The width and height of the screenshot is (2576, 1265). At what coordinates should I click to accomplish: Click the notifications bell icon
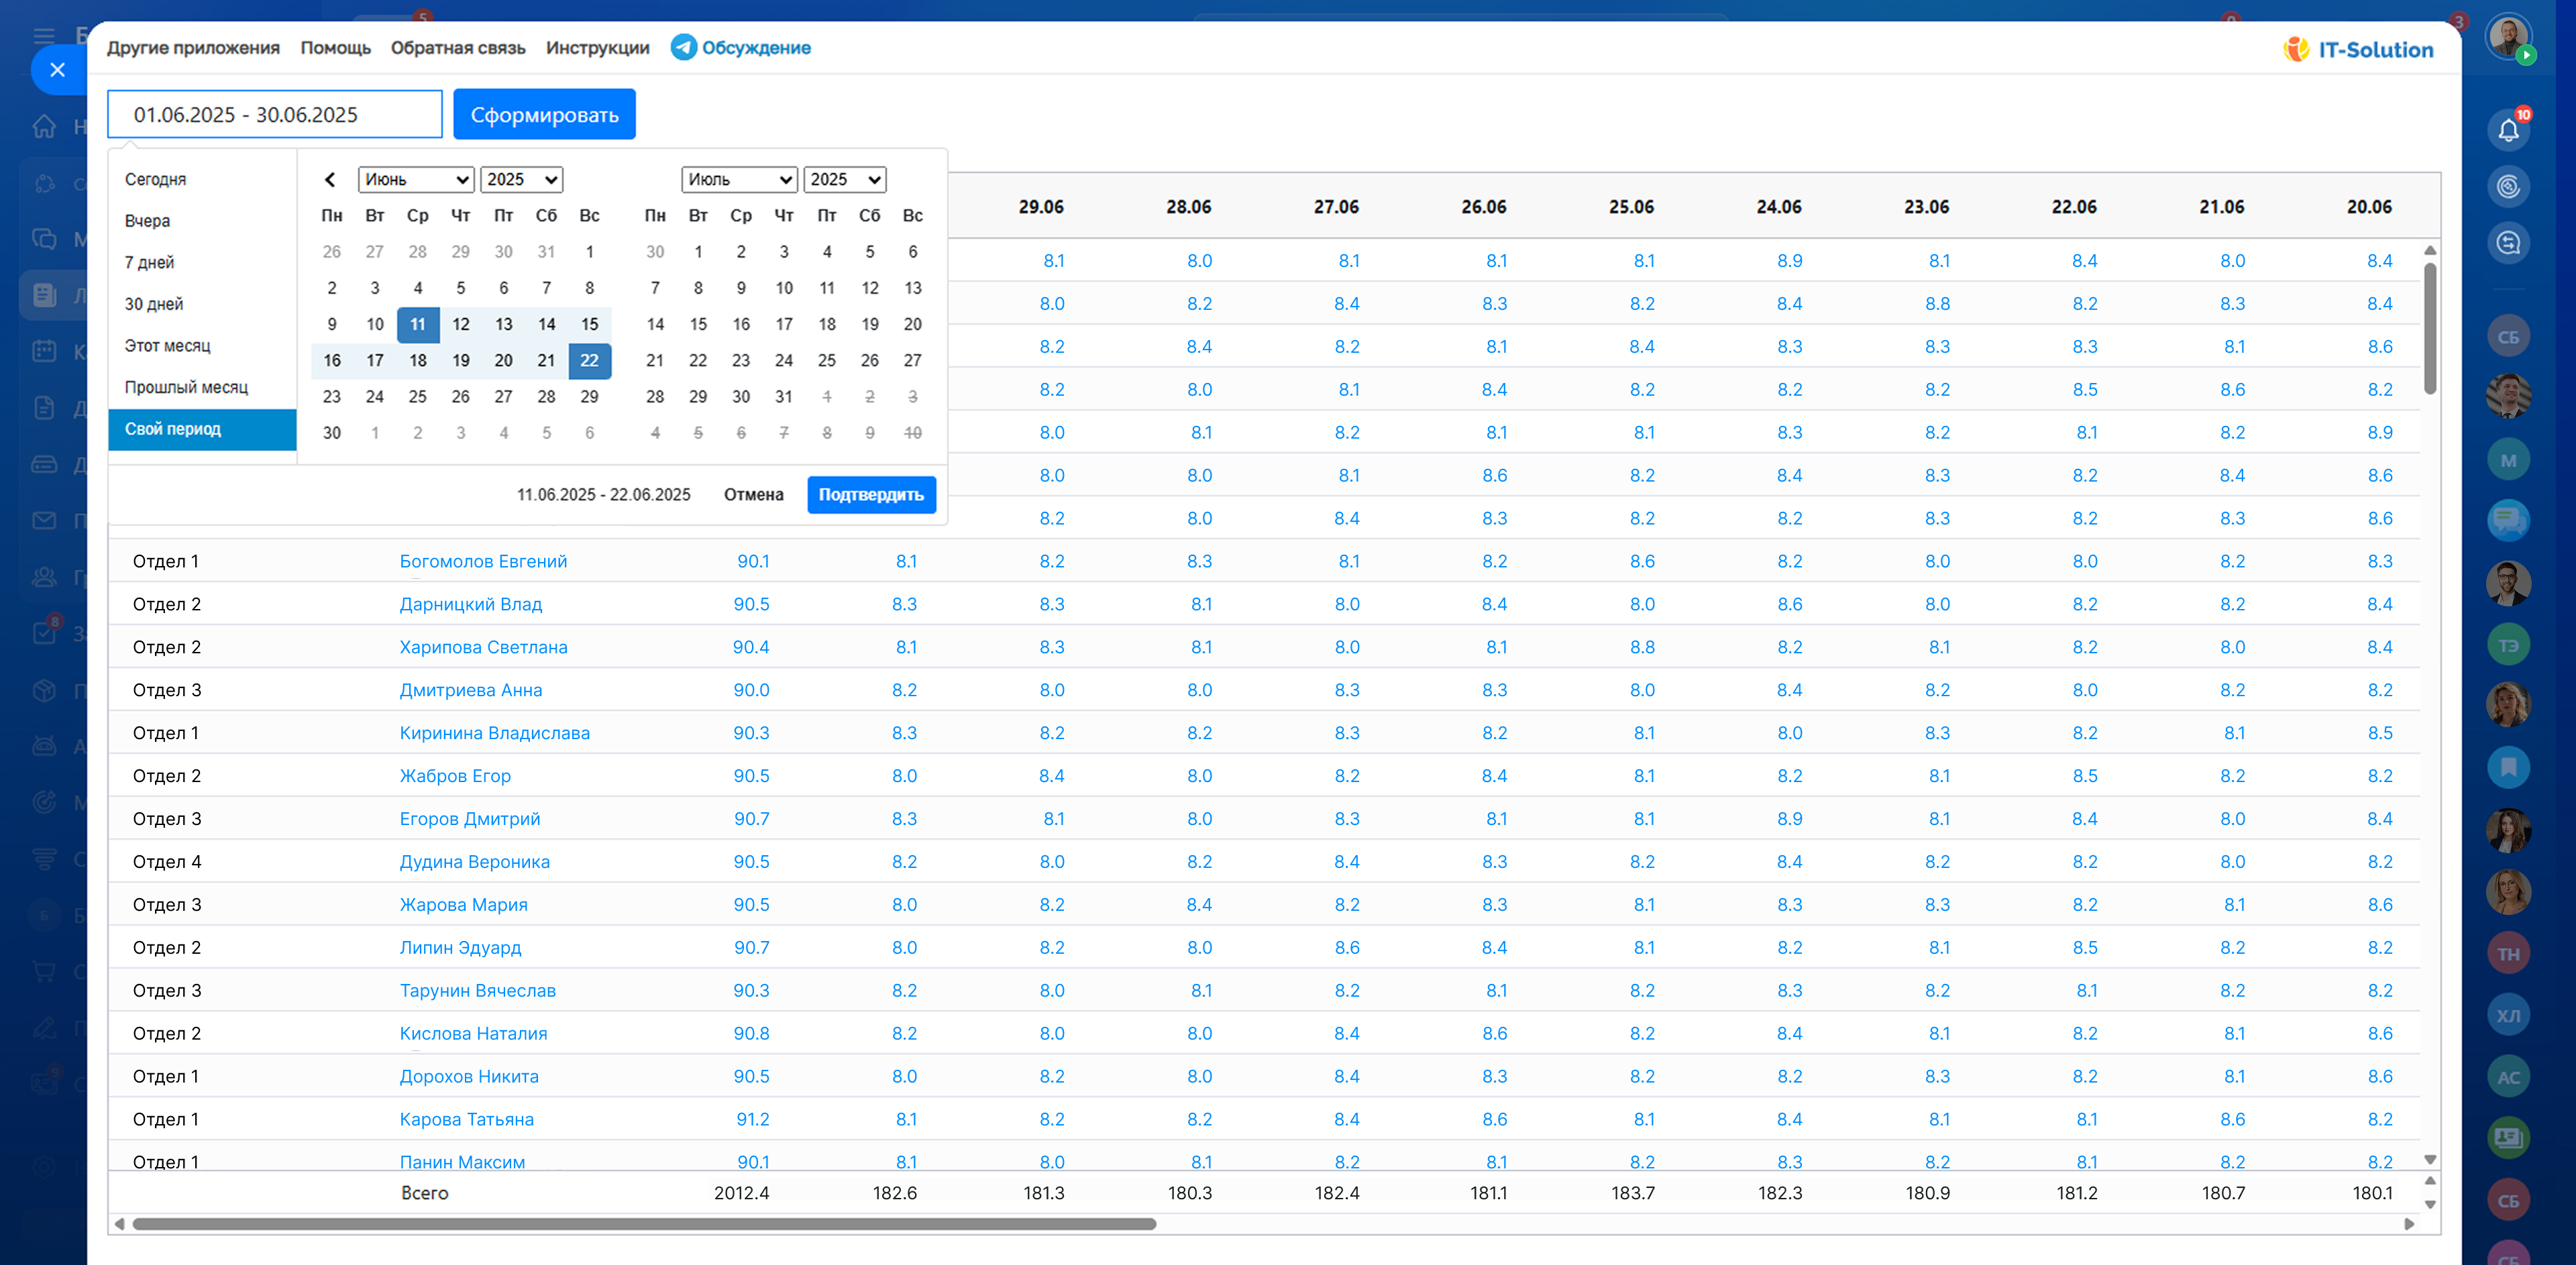pos(2508,131)
